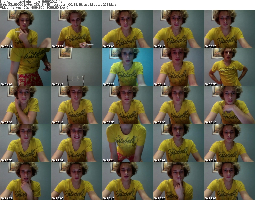Screen dimensions: 256x200
Task: Click the frame stamped 00:06:50
Action: point(230,67)
